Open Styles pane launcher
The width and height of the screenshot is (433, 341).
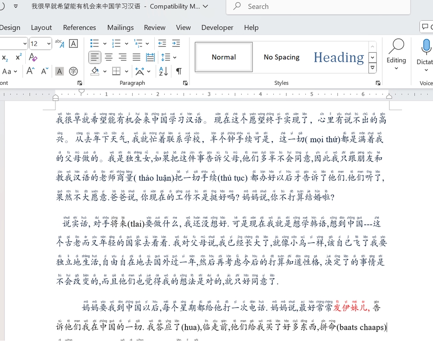point(378,83)
